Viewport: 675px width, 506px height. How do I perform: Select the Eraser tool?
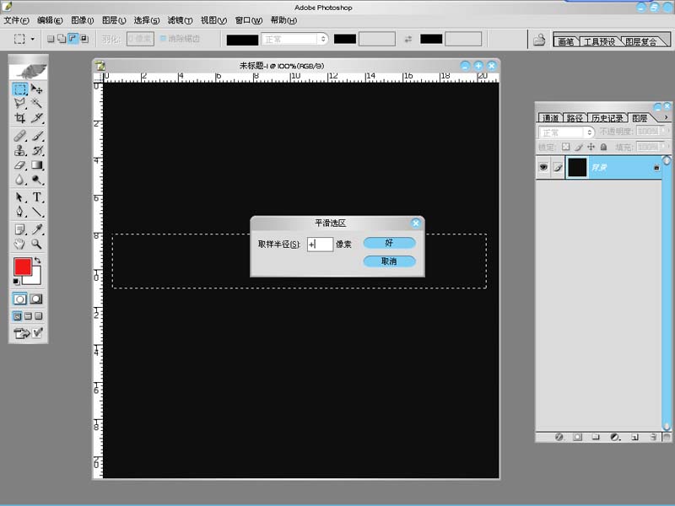tap(19, 165)
